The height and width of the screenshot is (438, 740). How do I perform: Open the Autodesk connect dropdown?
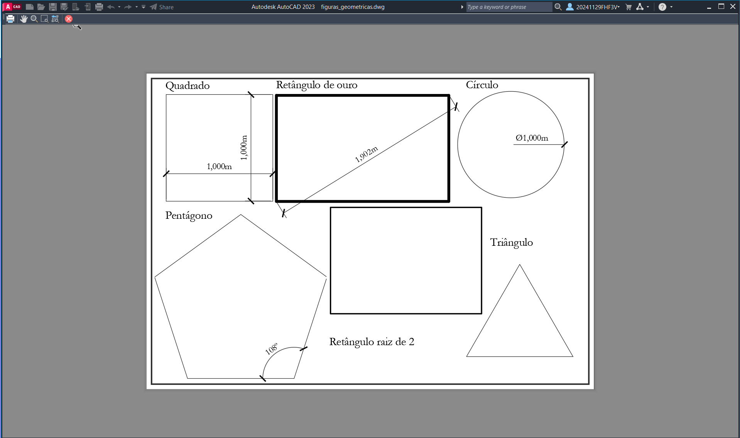pos(642,7)
